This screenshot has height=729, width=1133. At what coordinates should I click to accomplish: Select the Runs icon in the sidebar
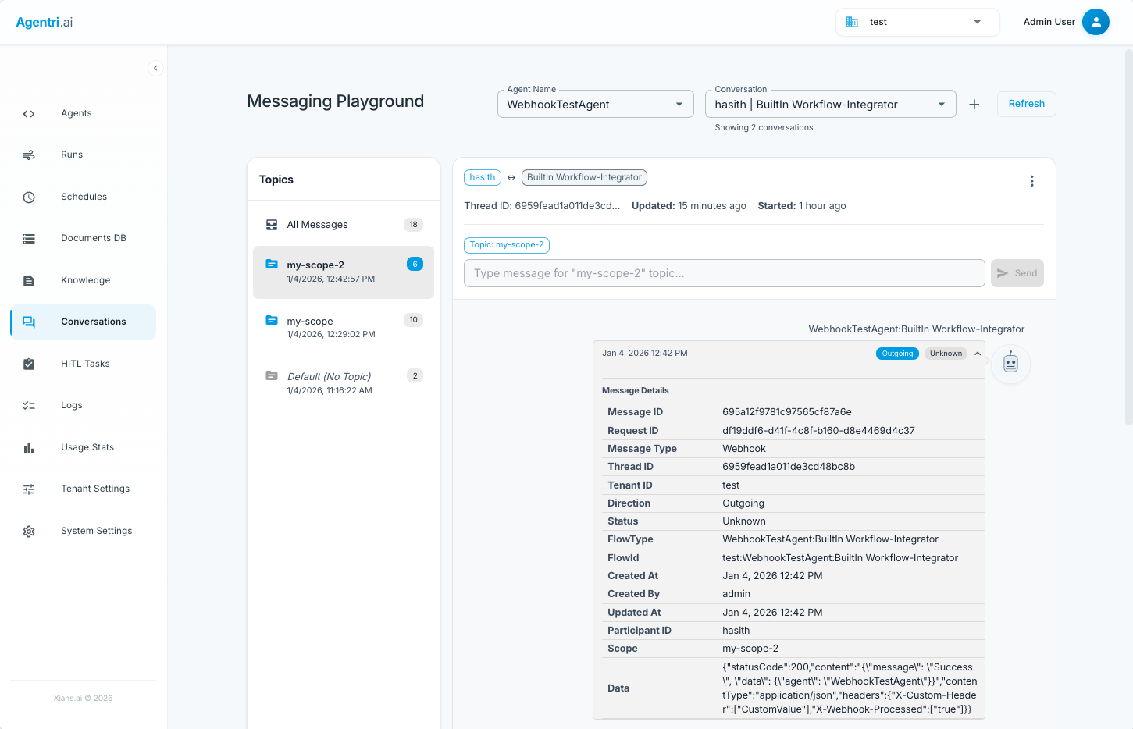click(29, 155)
